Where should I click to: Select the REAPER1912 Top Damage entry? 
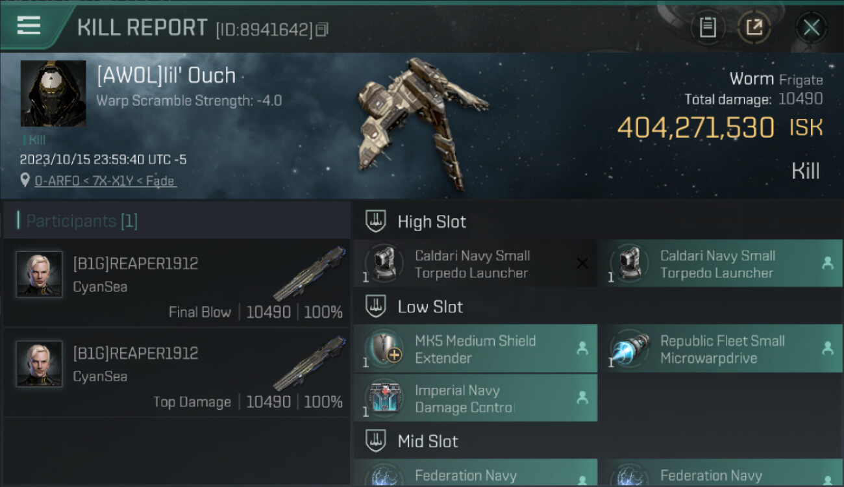177,373
